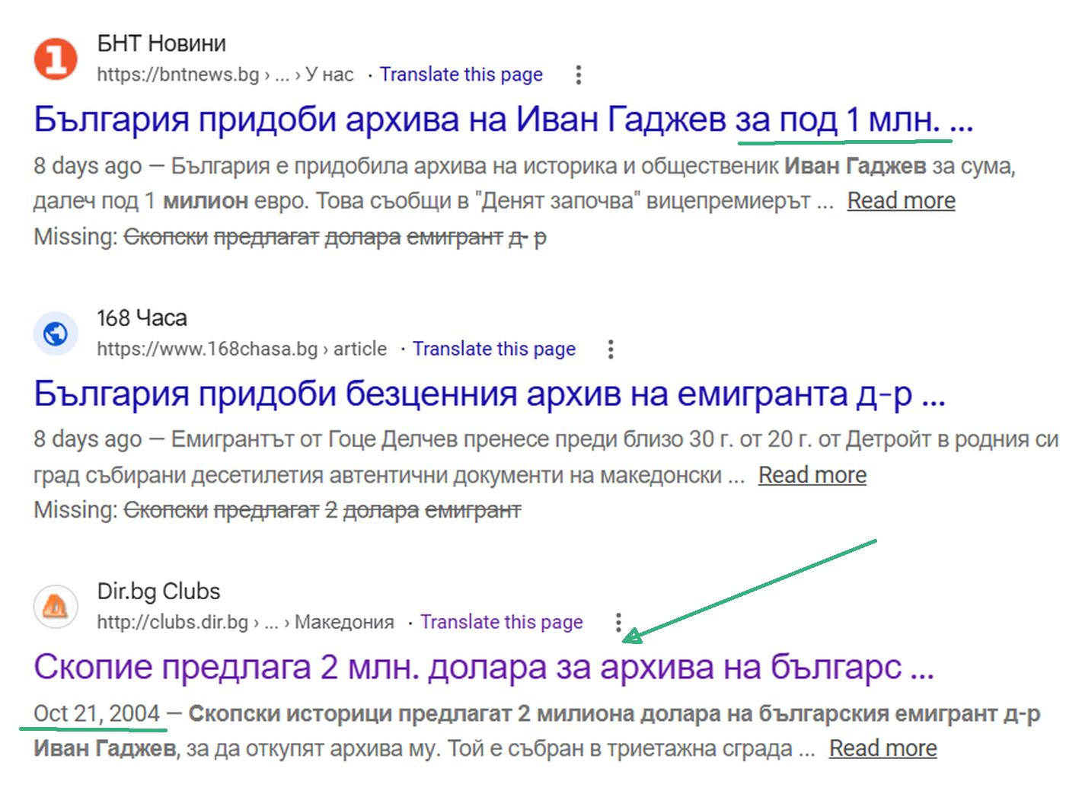The image size is (1066, 810).
Task: Click the site name 'Dir.bg Clubs'
Action: 158,592
